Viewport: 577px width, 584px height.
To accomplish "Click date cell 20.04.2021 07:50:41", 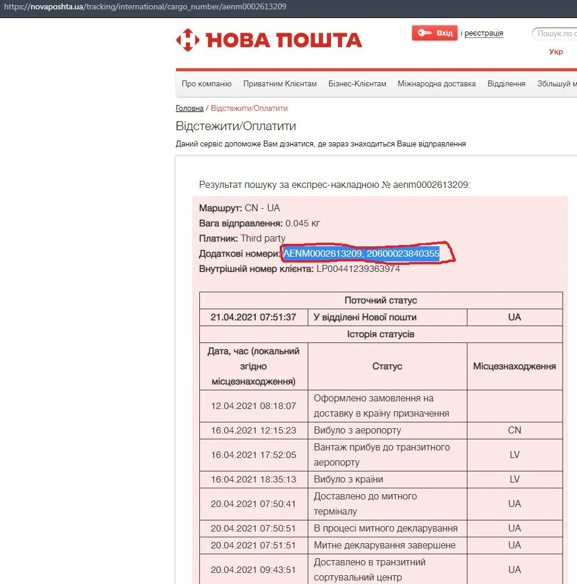I will (x=254, y=504).
